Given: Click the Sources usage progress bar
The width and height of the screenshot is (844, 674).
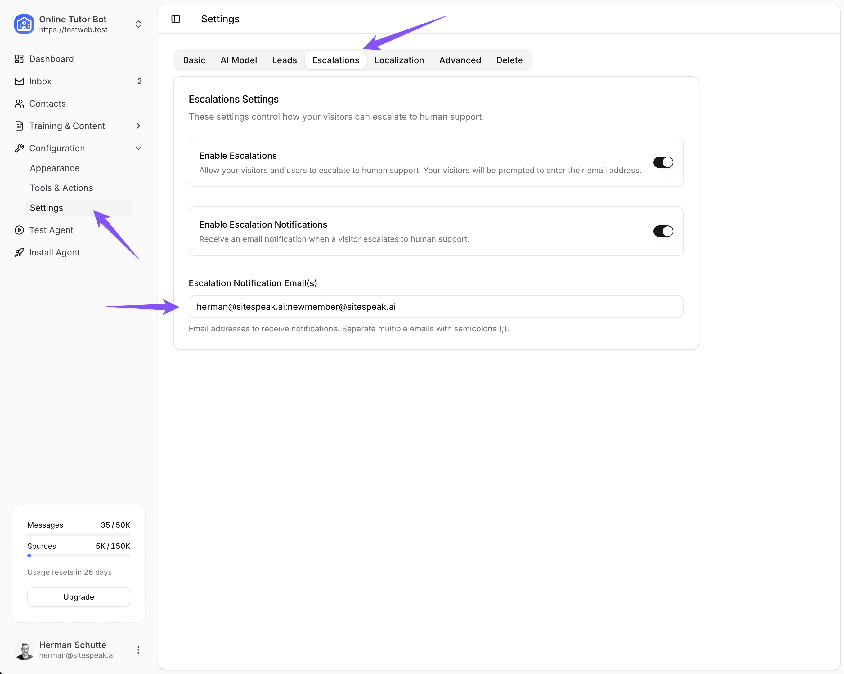Looking at the screenshot, I should pos(79,556).
